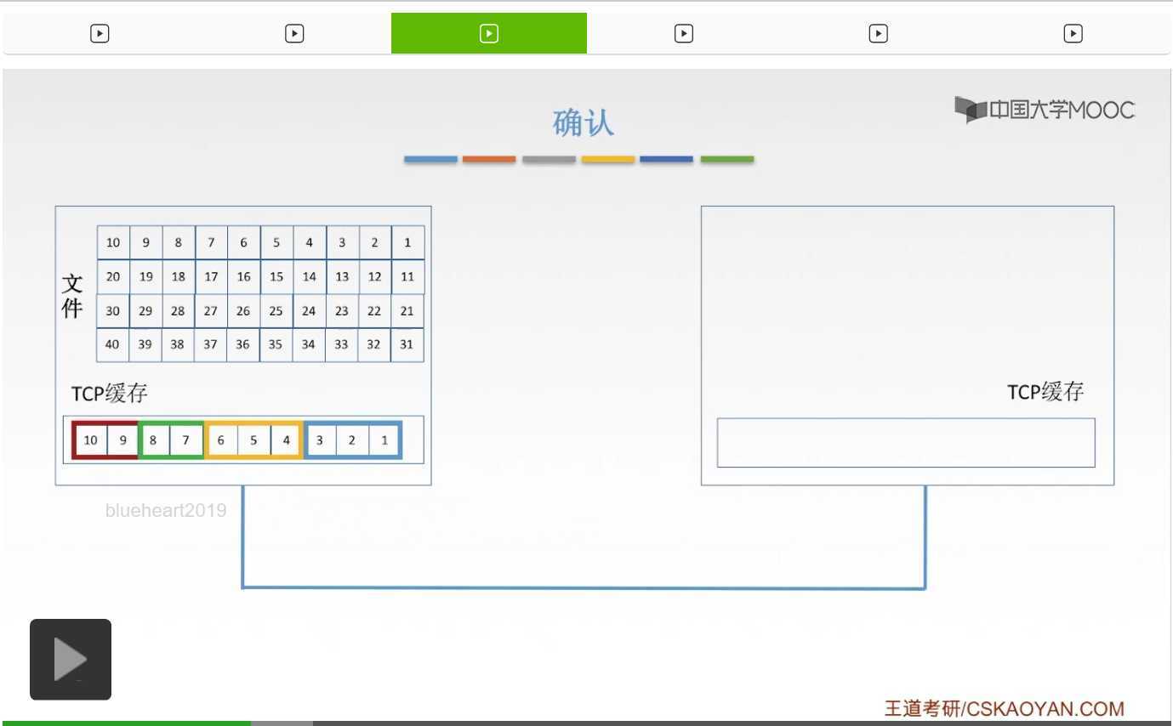Image resolution: width=1173 pixels, height=726 pixels.
Task: Click the sender's TCP缓存 label
Action: coord(110,394)
